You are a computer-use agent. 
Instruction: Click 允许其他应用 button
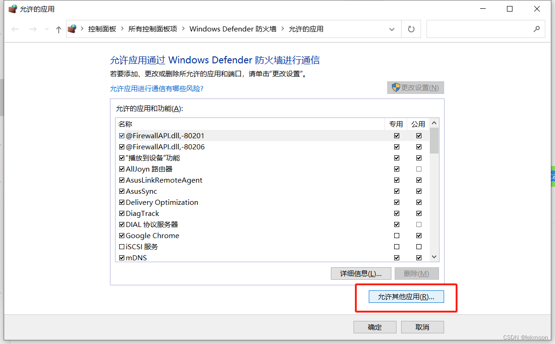tap(406, 297)
